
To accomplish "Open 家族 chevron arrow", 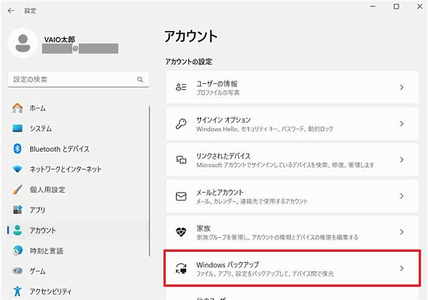I will click(402, 232).
